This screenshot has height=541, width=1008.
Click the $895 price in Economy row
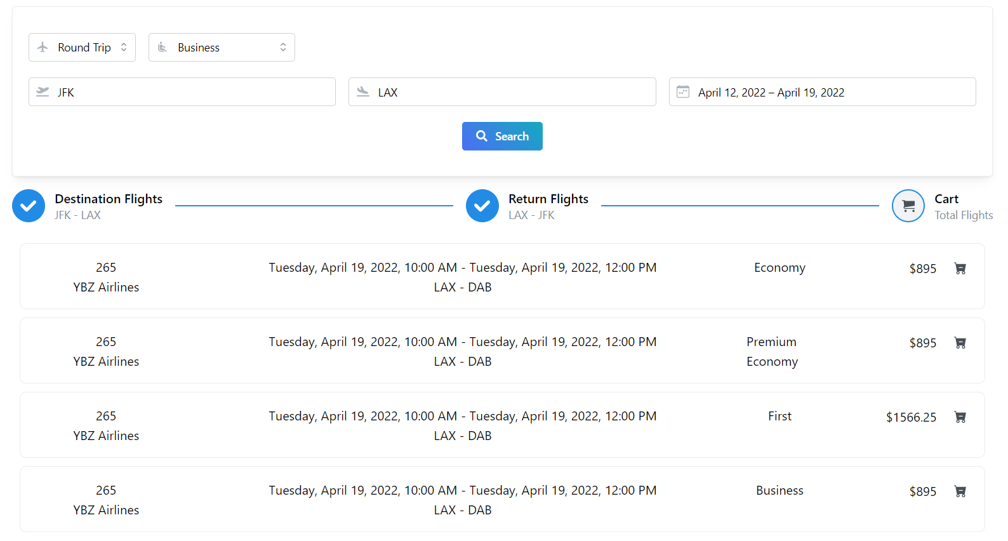coord(923,269)
